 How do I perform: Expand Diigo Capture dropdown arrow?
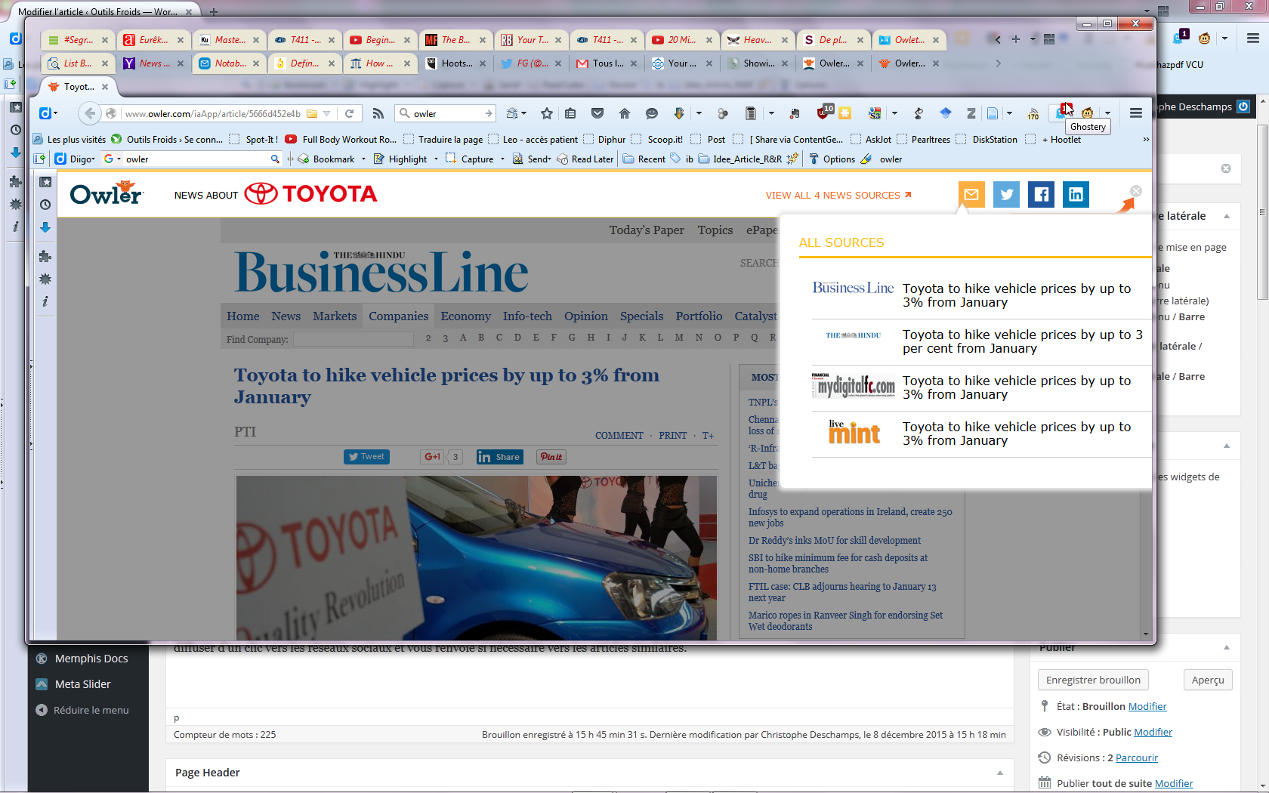coord(502,159)
